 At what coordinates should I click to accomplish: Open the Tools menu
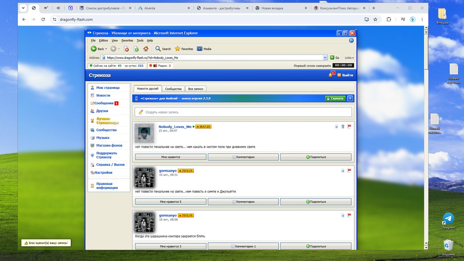(x=140, y=40)
